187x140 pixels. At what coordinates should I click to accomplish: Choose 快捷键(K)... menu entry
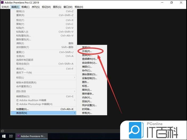pyautogui.click(x=43, y=109)
